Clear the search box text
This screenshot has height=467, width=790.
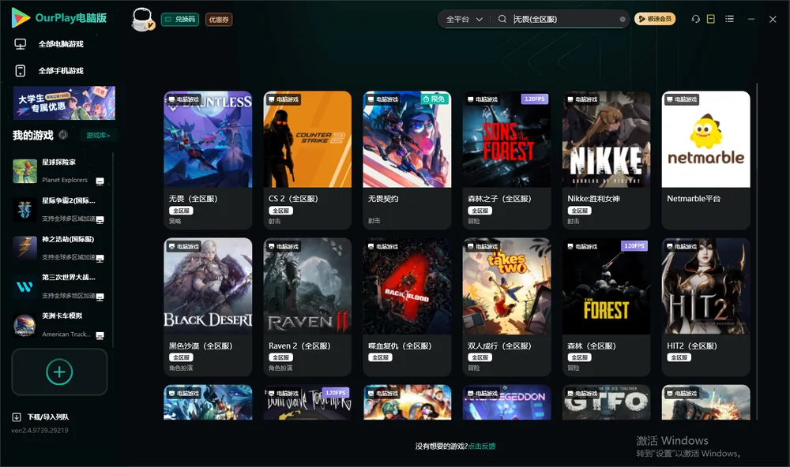coord(623,20)
